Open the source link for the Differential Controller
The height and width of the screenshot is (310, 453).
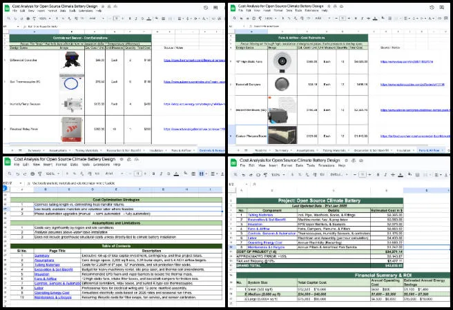pyautogui.click(x=193, y=60)
